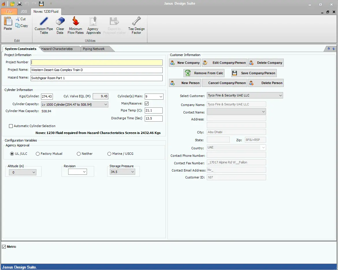Click the Copy icon in Edit group
The image size is (338, 270).
(18, 25)
